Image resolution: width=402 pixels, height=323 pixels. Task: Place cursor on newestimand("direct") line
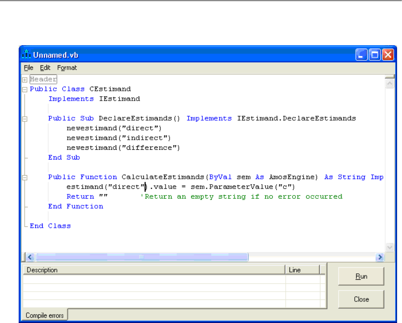pyautogui.click(x=114, y=128)
